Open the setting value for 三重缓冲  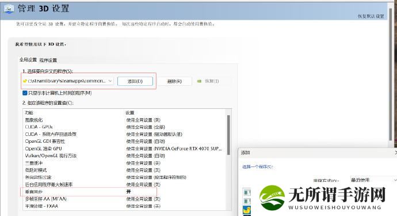[x=143, y=163]
